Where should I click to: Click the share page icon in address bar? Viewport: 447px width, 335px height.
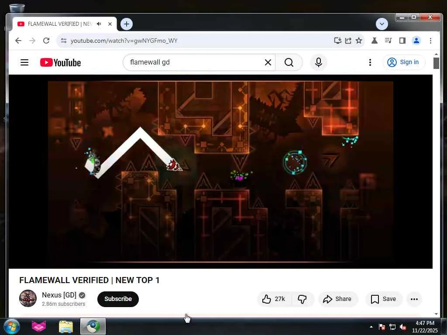tap(348, 41)
